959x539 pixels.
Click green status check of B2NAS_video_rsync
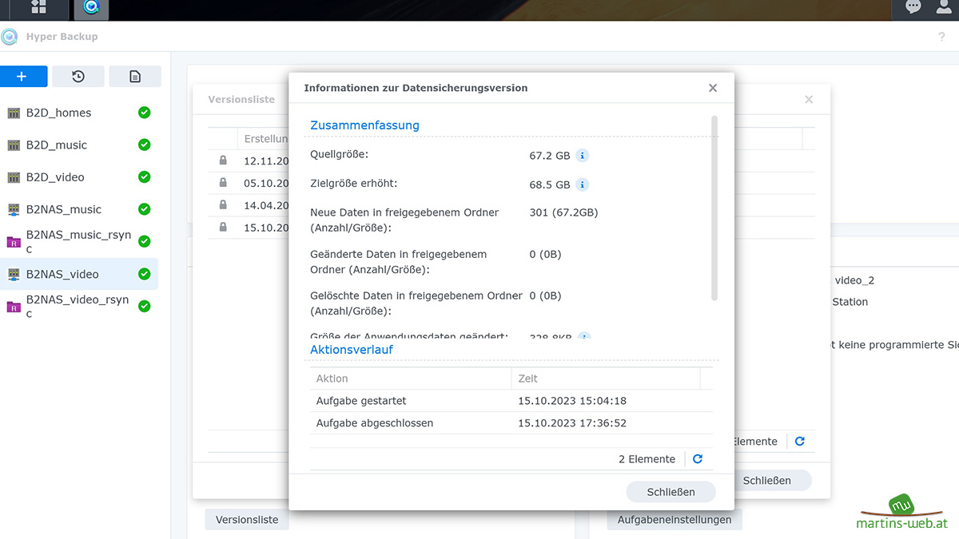(144, 306)
